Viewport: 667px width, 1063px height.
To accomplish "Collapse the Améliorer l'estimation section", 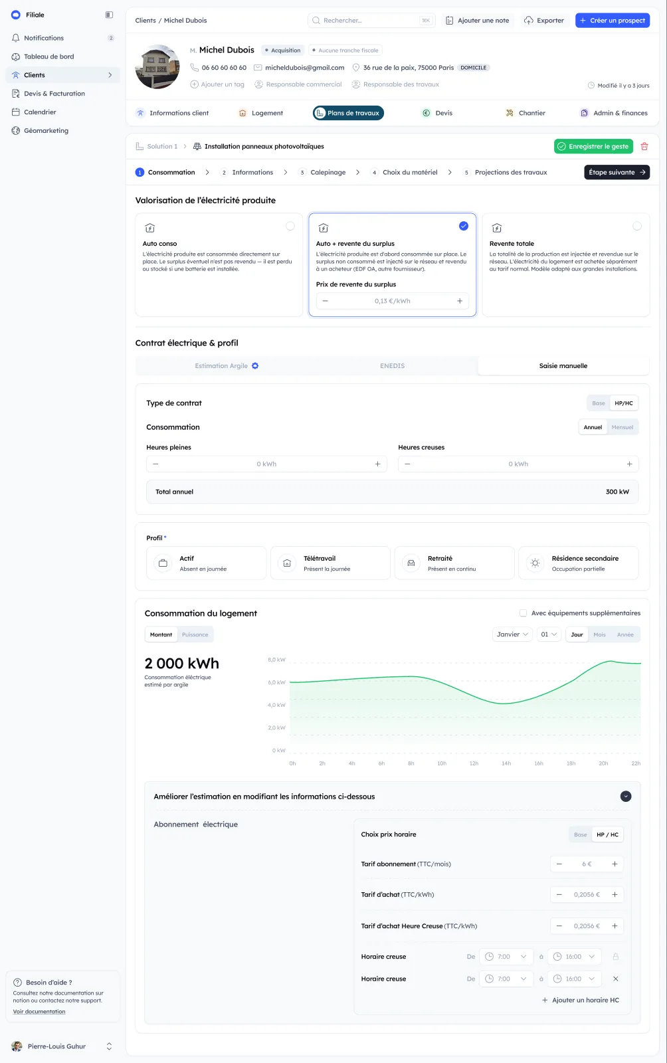I will [626, 797].
